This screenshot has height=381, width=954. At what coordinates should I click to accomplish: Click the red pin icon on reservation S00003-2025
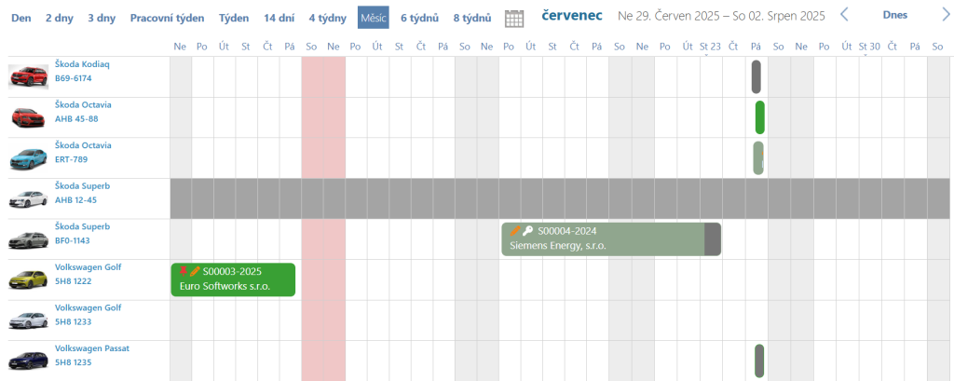(x=184, y=271)
